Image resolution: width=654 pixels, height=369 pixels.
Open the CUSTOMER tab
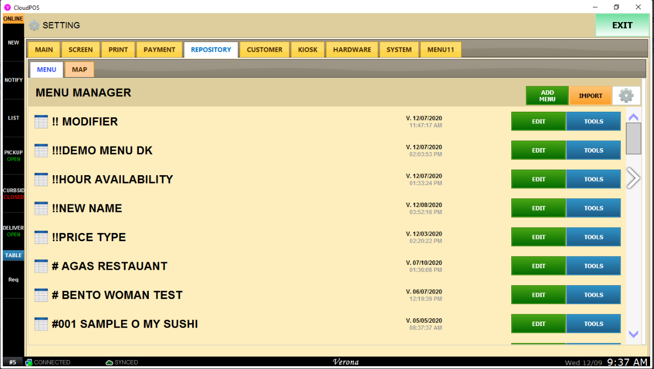[264, 50]
